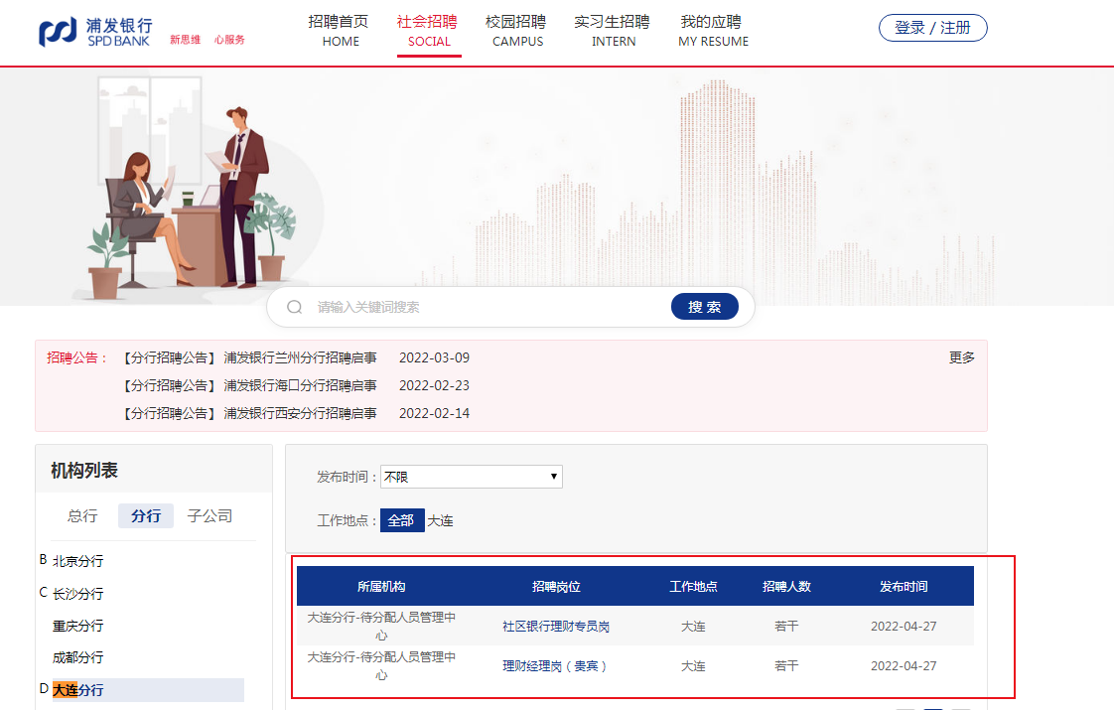Click 招聘人数 column header
Screen dimensions: 1114x710
pos(786,586)
